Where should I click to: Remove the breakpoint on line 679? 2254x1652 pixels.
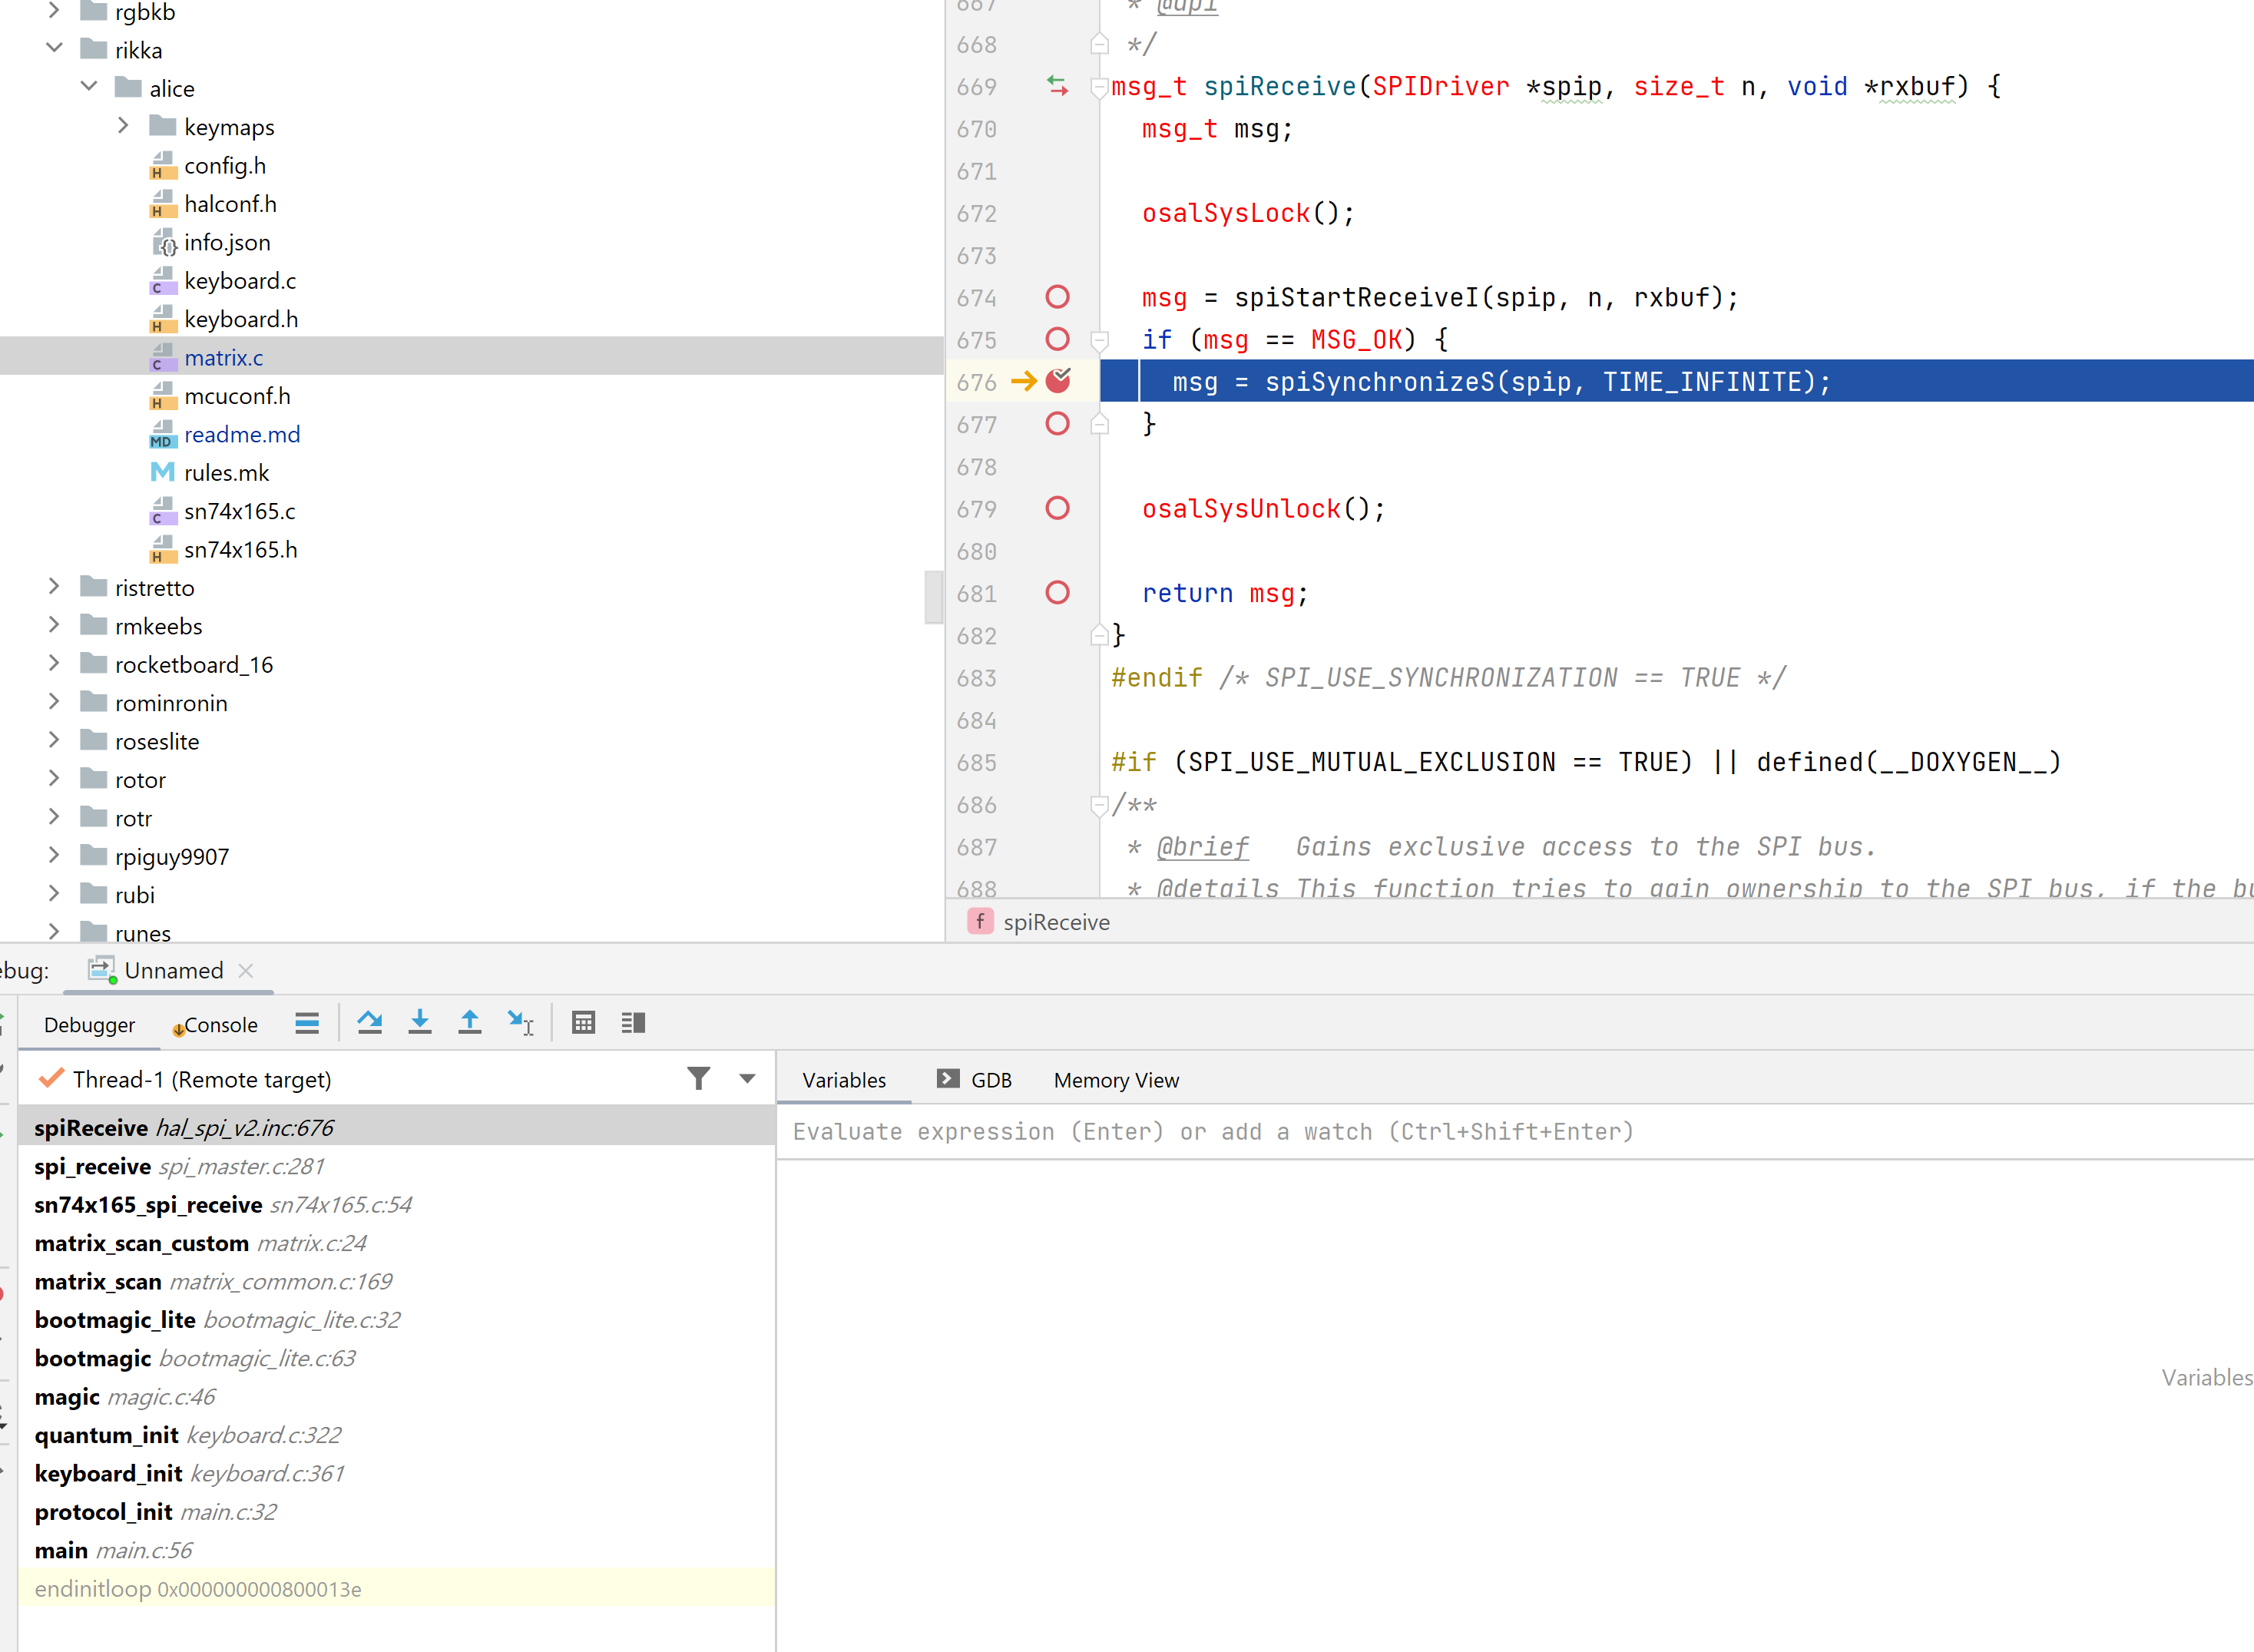[1057, 508]
